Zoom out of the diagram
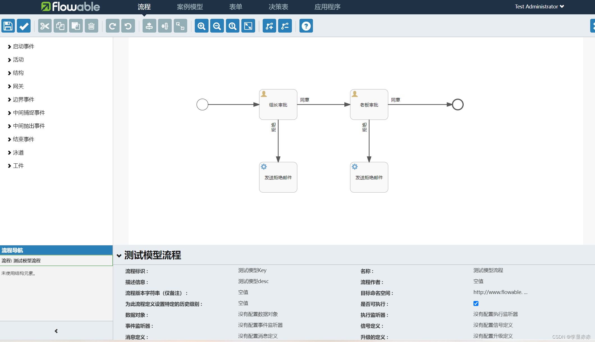The height and width of the screenshot is (342, 595). pyautogui.click(x=217, y=26)
